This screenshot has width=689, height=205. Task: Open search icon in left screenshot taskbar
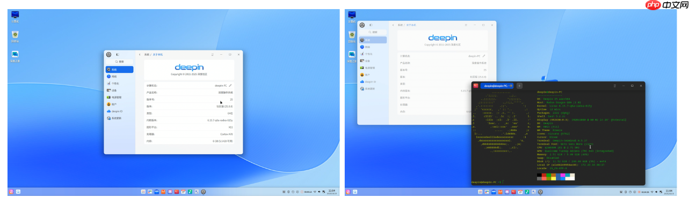click(x=18, y=192)
